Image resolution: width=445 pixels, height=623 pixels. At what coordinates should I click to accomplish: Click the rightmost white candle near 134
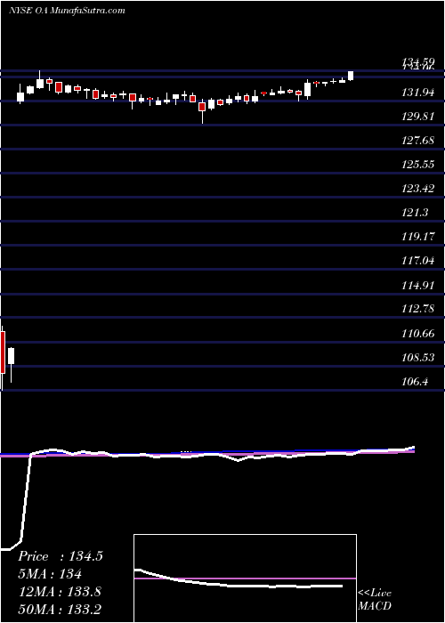(x=351, y=76)
